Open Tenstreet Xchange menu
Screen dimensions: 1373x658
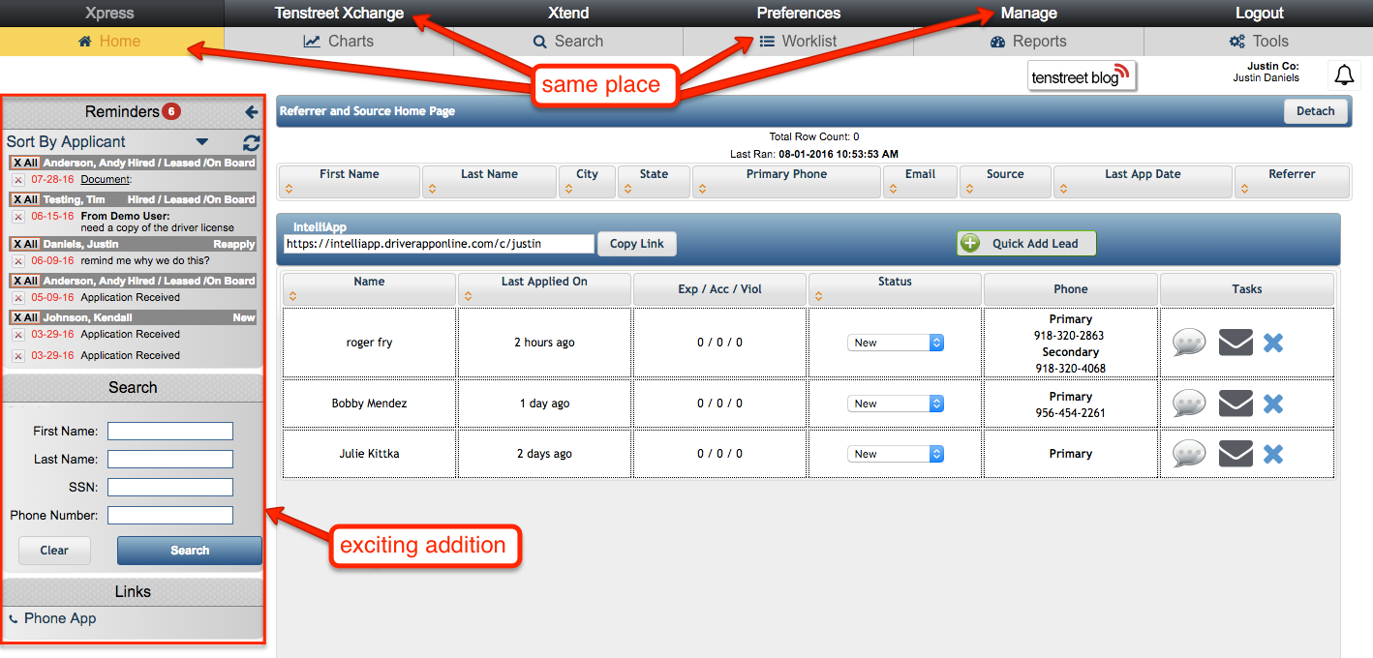[339, 14]
